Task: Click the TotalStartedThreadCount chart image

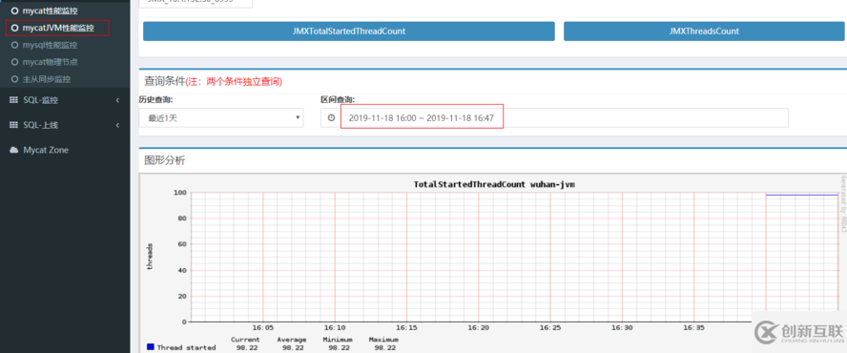Action: tap(492, 263)
